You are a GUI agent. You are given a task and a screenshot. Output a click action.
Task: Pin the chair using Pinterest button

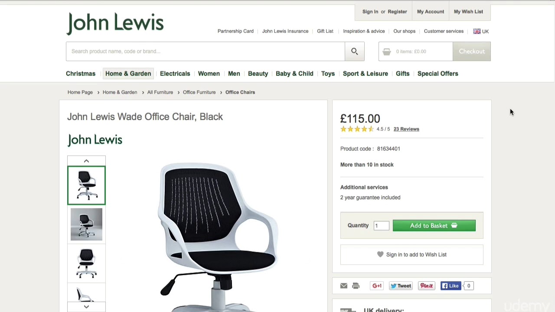pyautogui.click(x=427, y=286)
